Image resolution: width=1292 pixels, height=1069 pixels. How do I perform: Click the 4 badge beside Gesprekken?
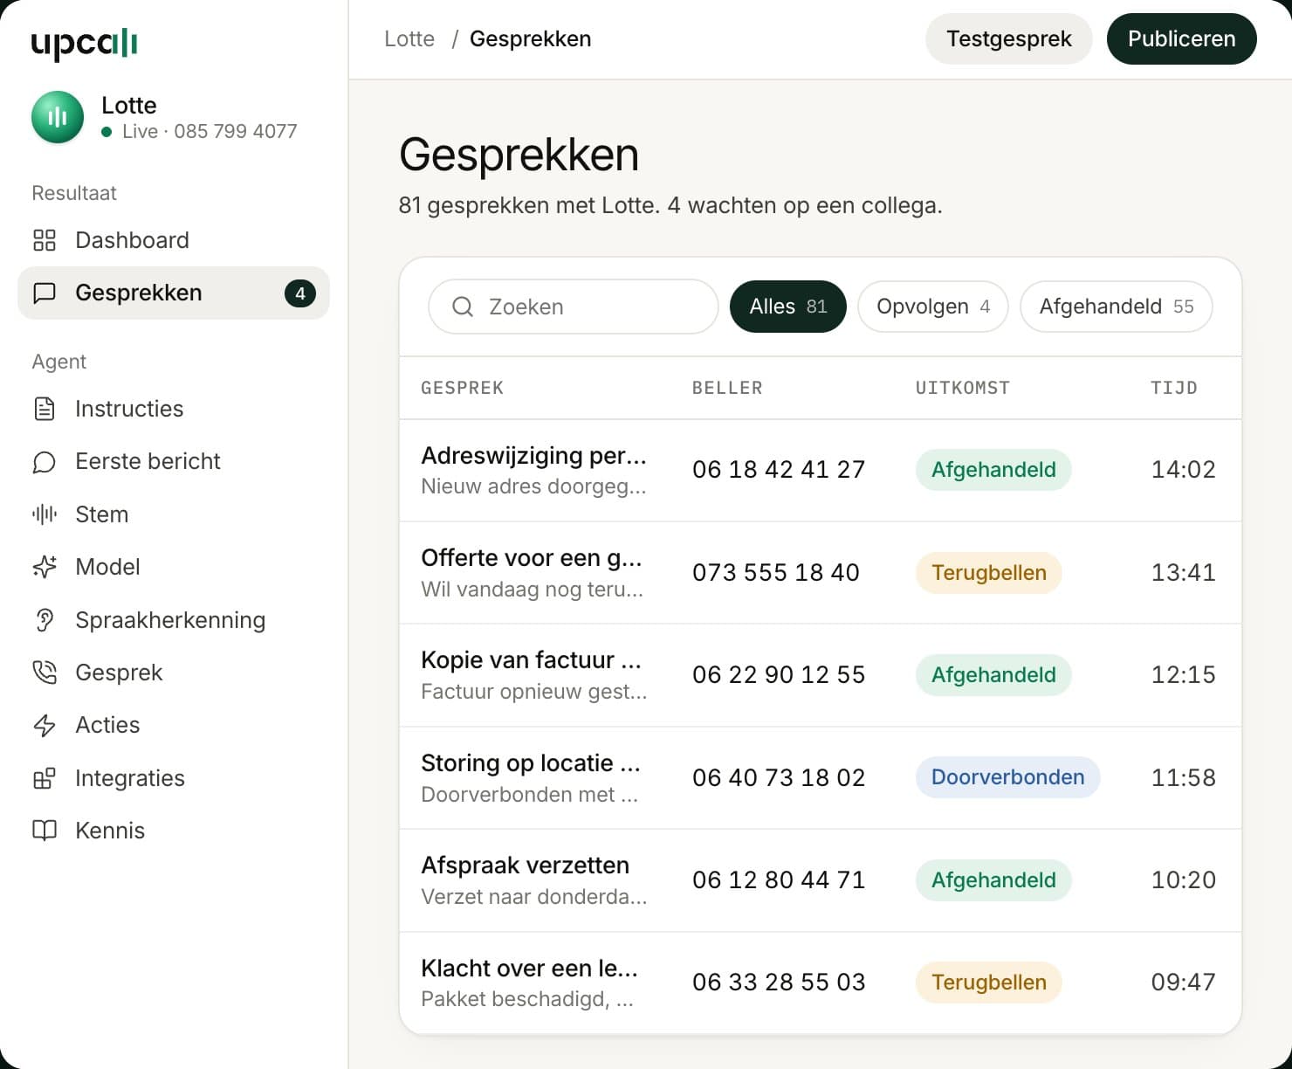point(300,293)
